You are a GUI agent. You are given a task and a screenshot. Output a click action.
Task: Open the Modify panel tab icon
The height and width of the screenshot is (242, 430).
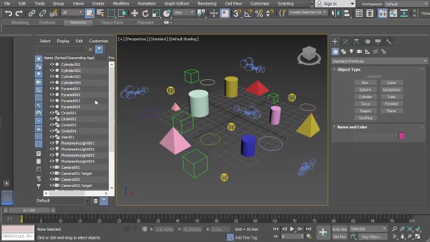(345, 42)
